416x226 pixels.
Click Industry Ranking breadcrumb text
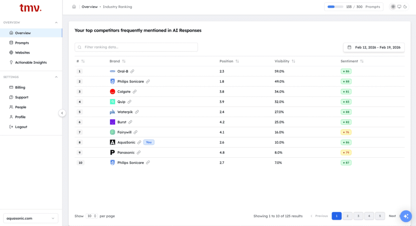click(x=117, y=7)
